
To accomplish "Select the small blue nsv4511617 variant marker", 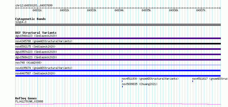I will 193,81.
